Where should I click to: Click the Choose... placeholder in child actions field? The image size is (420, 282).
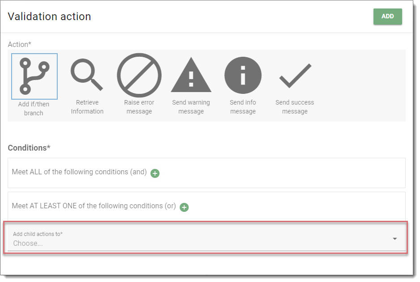click(x=28, y=244)
